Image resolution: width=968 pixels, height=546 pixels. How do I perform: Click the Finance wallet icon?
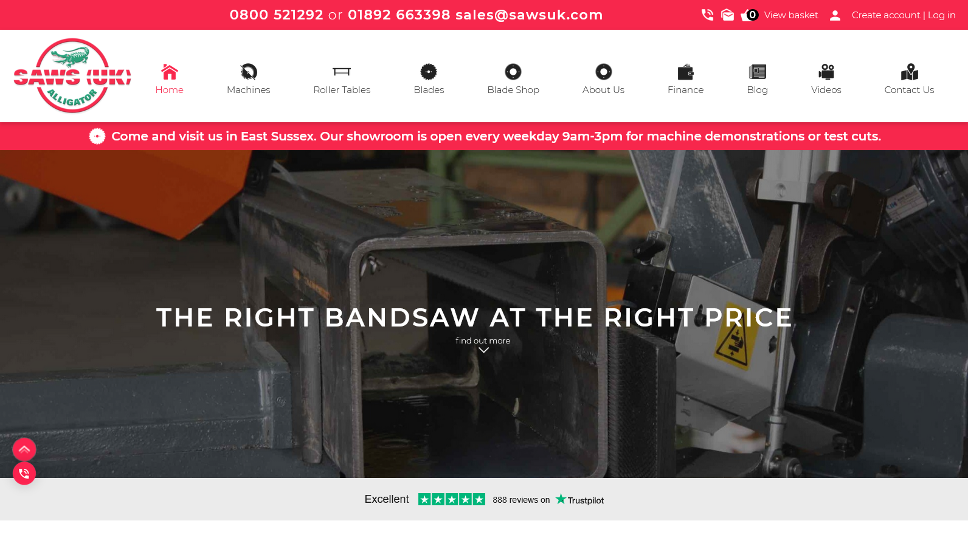point(685,72)
